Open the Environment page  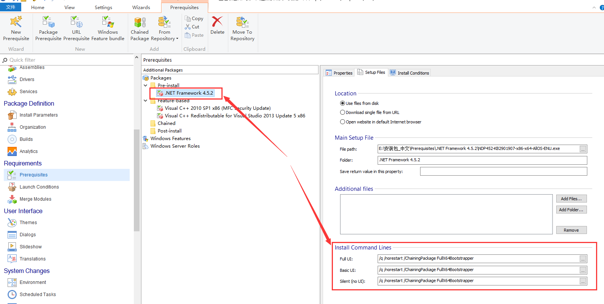(x=33, y=282)
